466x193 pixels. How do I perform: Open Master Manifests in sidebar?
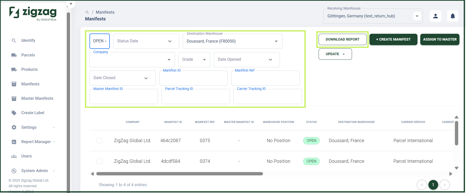(x=37, y=99)
